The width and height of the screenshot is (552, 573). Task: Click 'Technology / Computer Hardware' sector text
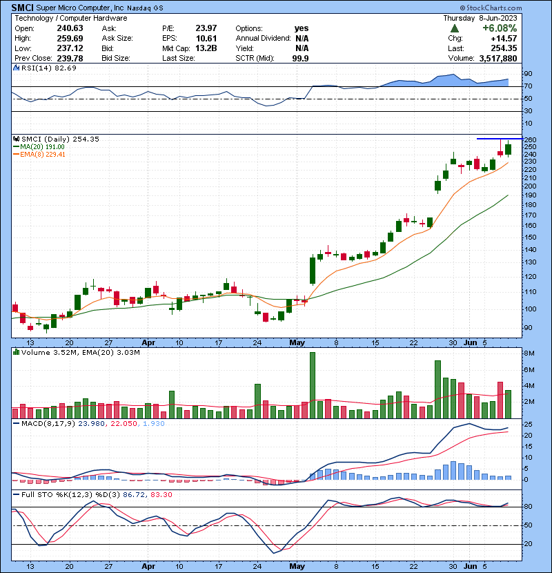point(71,18)
